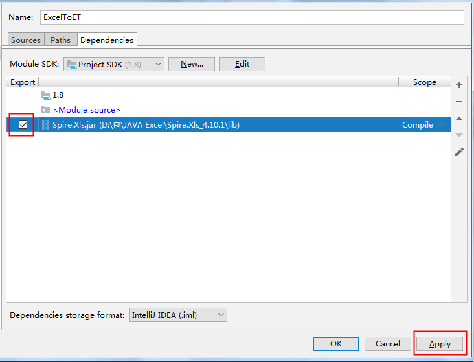The image size is (474, 362).
Task: Select the 1.8 SDK row
Action: 229,95
